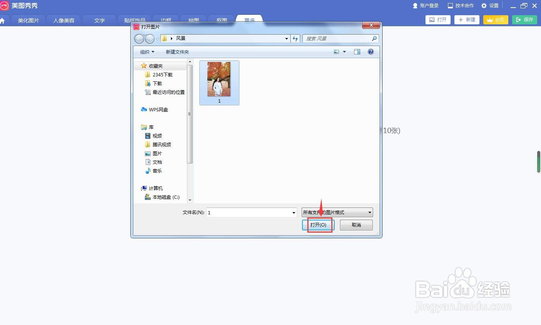The image size is (541, 325).
Task: Click the 打开 button in Meitu toolbar
Action: point(438,20)
